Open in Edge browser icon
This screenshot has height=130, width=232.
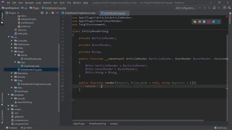218,22
